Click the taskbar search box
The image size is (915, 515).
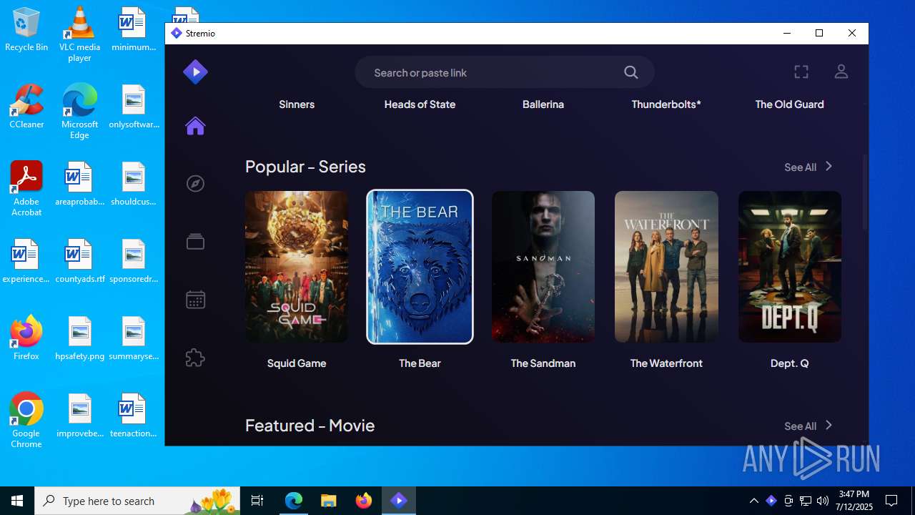coord(137,501)
